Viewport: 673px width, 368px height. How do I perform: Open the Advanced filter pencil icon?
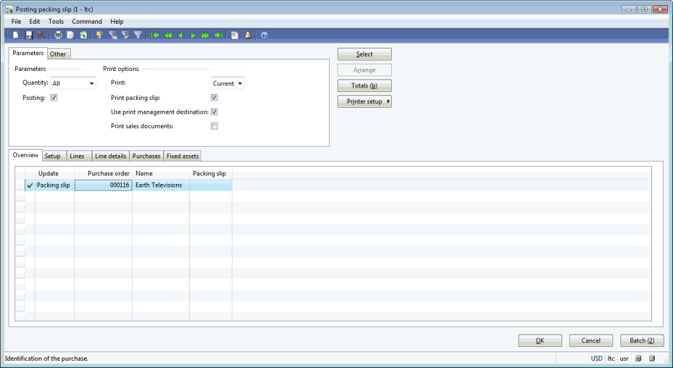(x=126, y=35)
